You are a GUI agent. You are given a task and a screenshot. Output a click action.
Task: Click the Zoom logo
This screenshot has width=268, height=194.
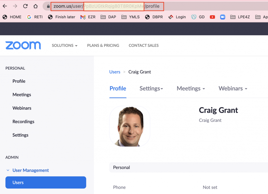23,46
